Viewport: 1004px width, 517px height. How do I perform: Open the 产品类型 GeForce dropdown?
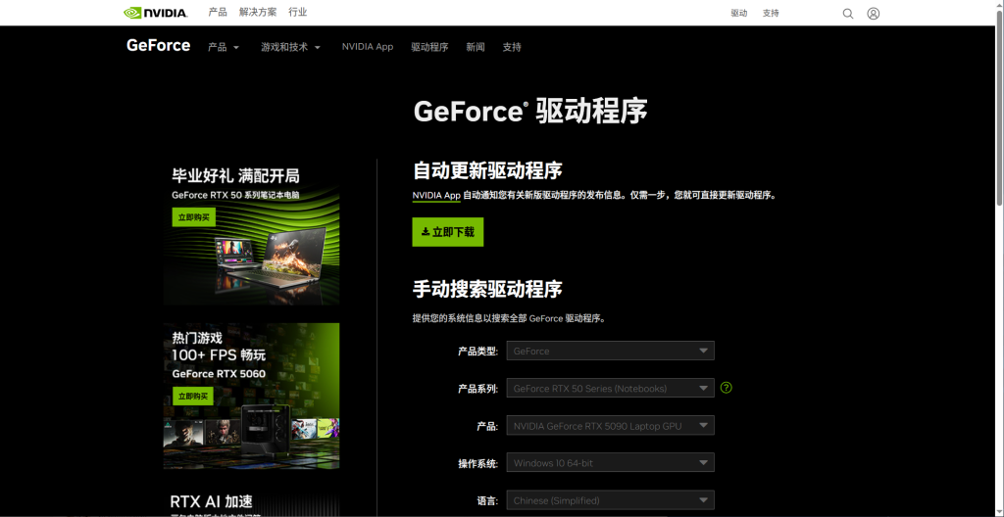(x=610, y=351)
